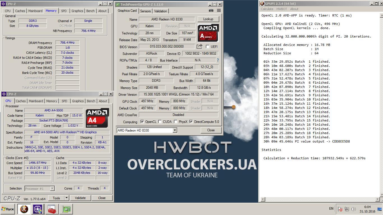Open SPD tab in the CPU-Z Memory window
Viewport: 383px width, 215px height.
(64, 11)
